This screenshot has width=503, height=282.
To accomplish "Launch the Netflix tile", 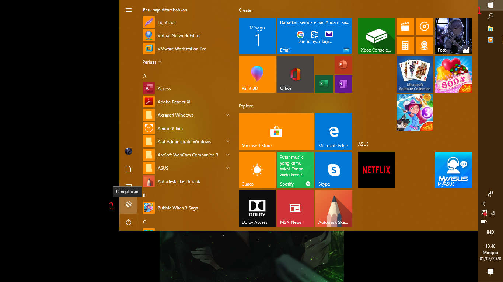I will (x=377, y=170).
